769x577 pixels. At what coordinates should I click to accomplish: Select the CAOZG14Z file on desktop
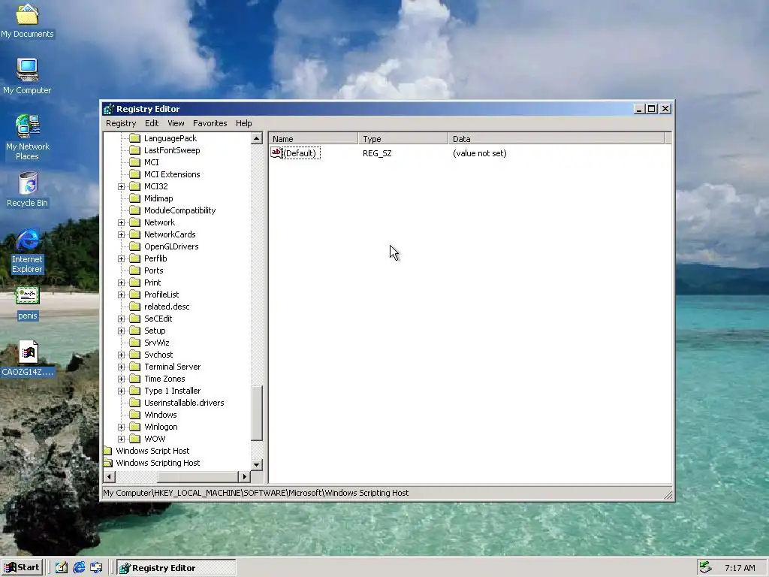coord(28,358)
